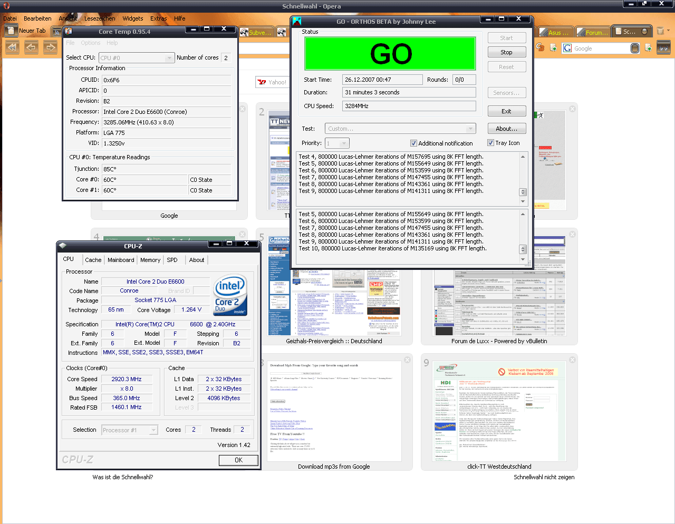
Task: Click the Was ist die Schnellwahl? link
Action: 123,477
